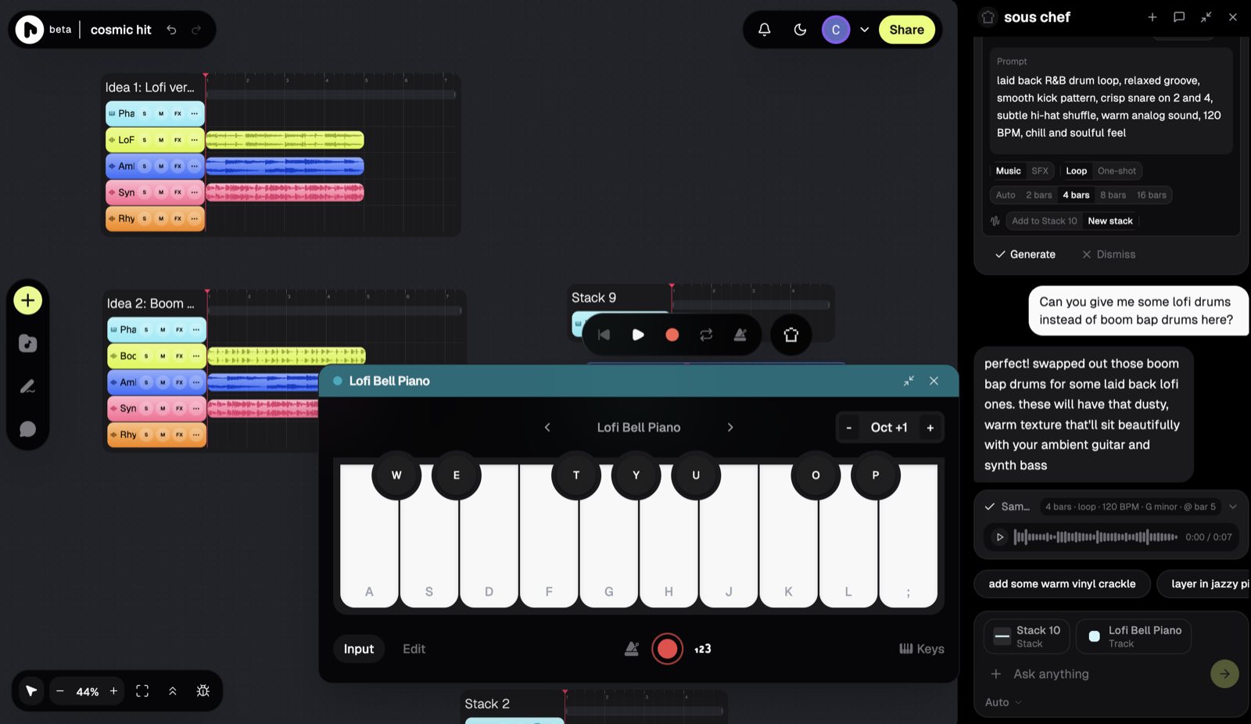Screen dimensions: 1251x724
Task: Select the pencil draw tool in the left sidebar
Action: pyautogui.click(x=27, y=386)
